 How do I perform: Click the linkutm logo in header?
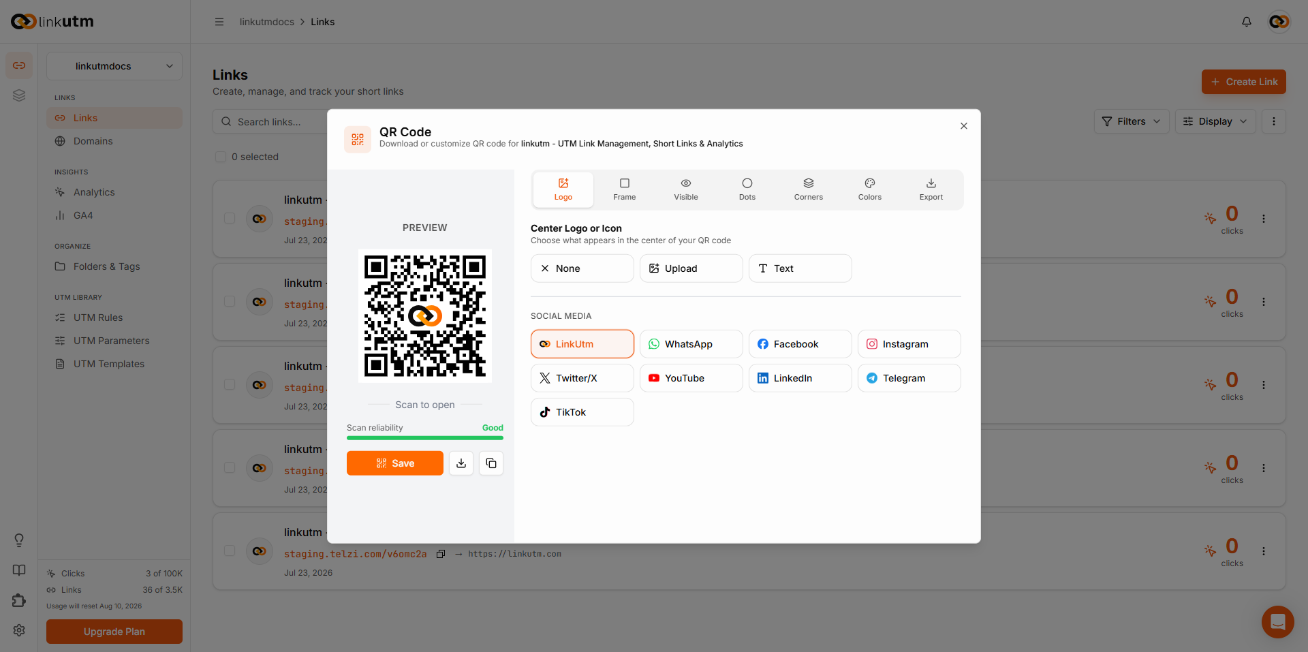pyautogui.click(x=52, y=22)
